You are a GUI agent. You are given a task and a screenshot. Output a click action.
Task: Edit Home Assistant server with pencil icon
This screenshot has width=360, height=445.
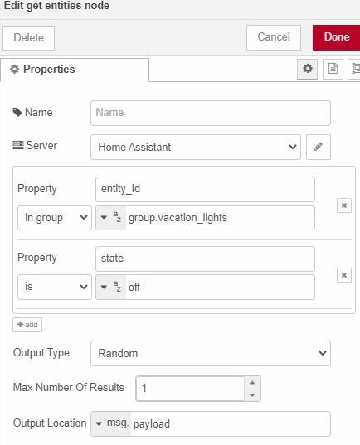coord(319,147)
